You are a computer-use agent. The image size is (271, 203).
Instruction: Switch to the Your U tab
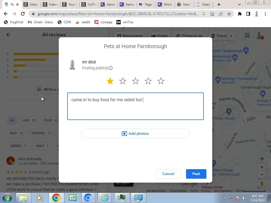[x=70, y=4]
